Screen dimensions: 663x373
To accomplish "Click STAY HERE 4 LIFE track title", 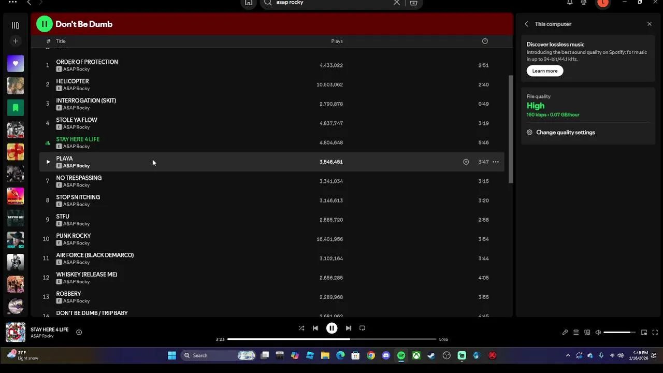I will coord(78,139).
